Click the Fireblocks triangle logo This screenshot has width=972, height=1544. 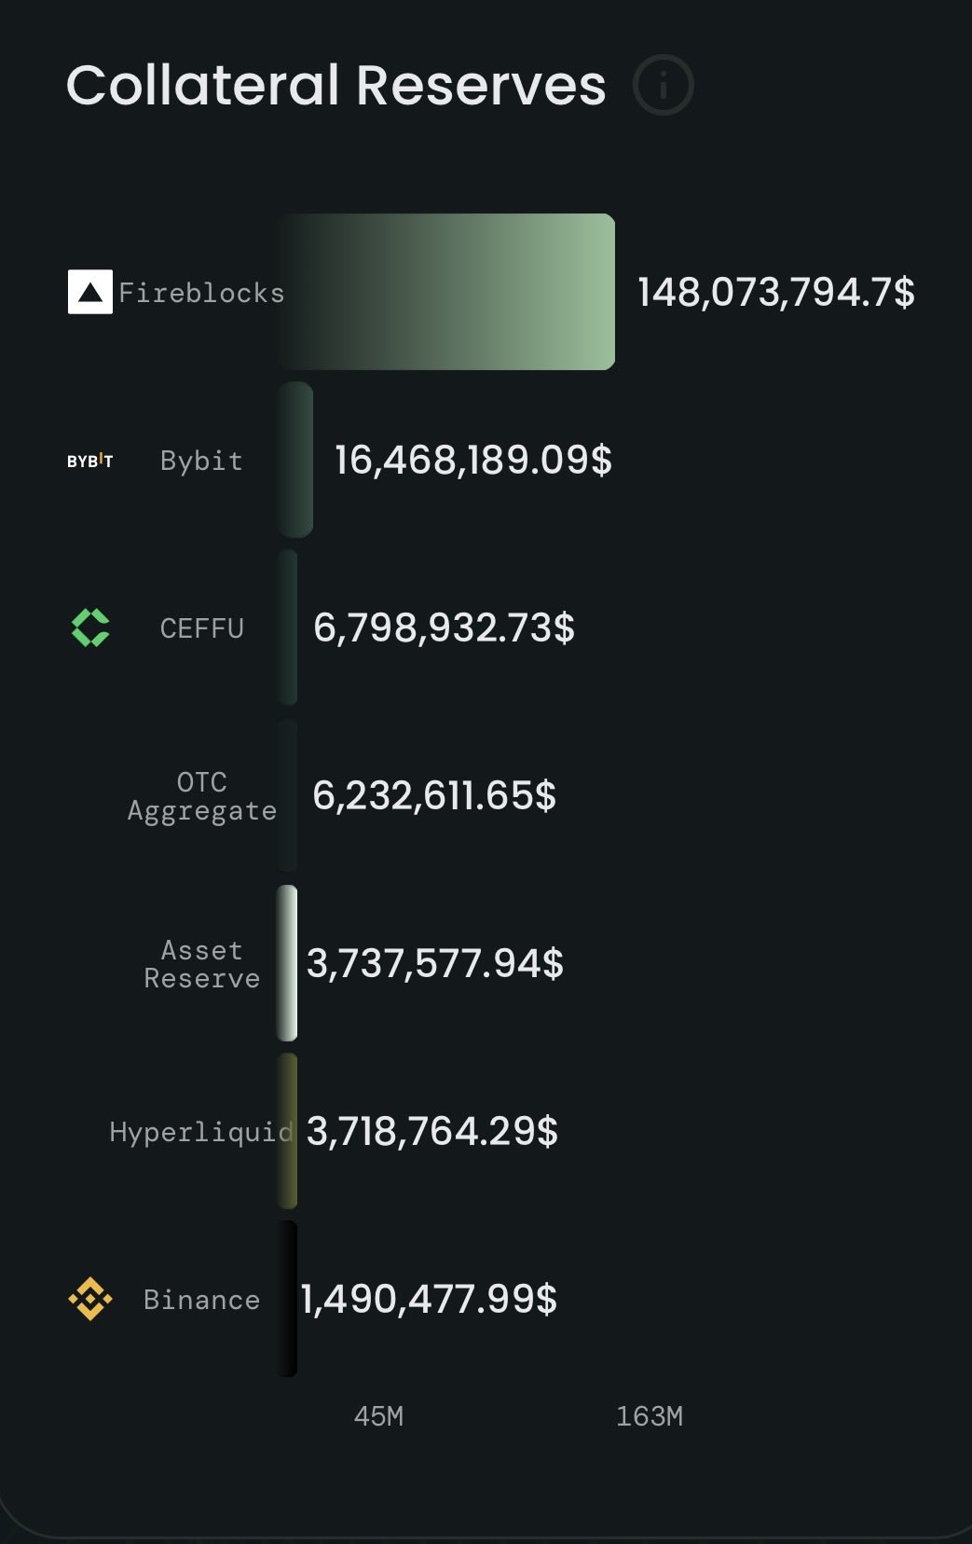[x=90, y=292]
